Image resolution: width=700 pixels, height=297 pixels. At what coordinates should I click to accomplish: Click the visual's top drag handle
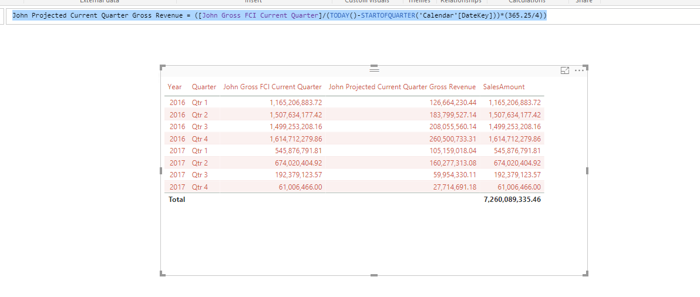[374, 70]
